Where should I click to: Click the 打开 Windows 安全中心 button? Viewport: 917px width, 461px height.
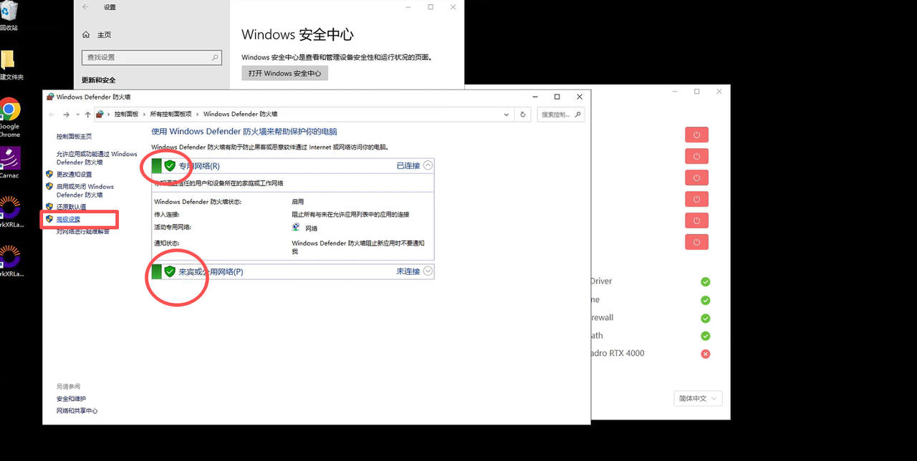point(284,73)
